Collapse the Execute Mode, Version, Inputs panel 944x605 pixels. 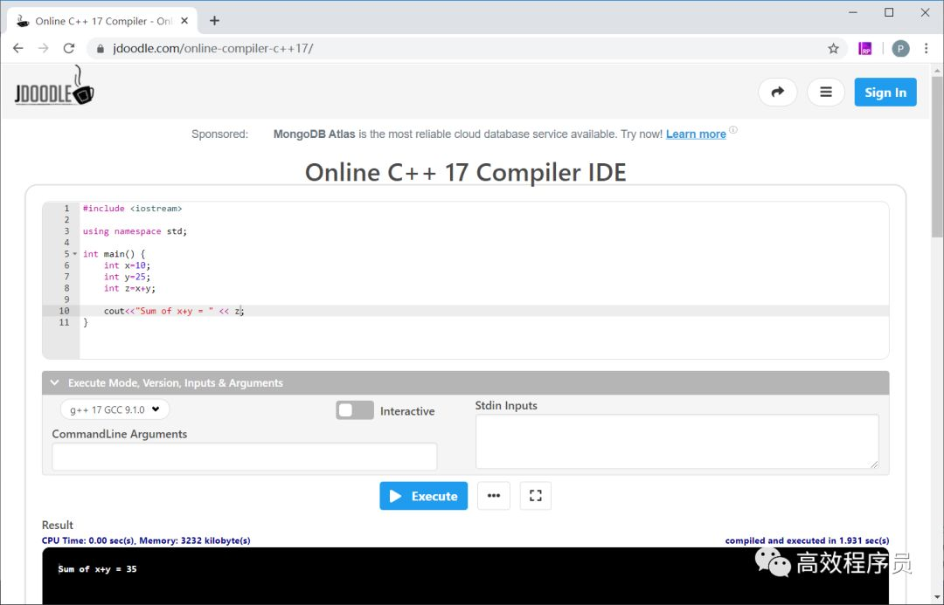tap(465, 383)
